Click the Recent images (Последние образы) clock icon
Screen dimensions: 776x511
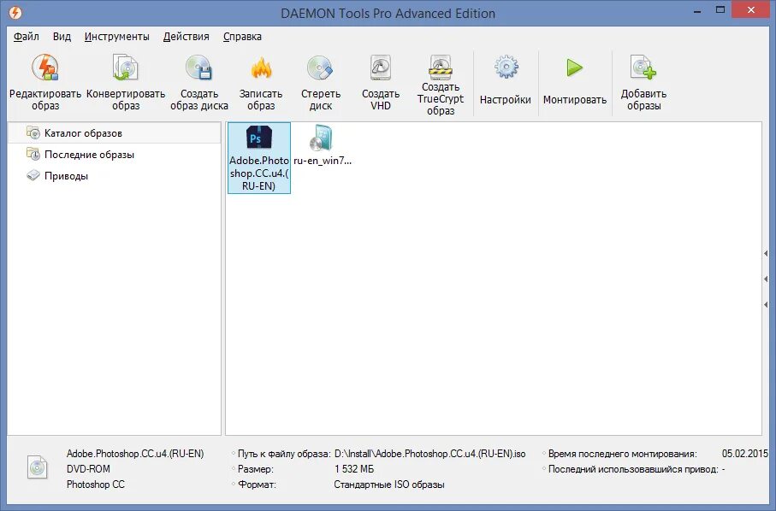[x=33, y=154]
